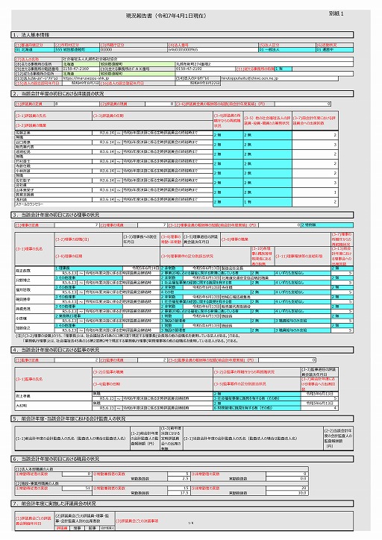
Task: Select cell 3 社会福祉事業に識見を有する者（その他）
Action: click(257, 398)
